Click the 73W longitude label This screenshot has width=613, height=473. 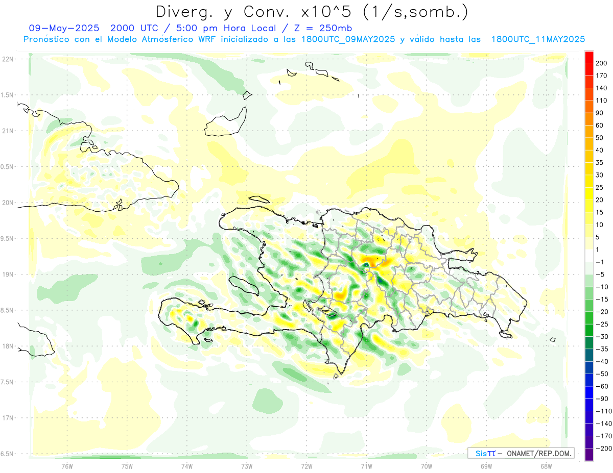247,466
